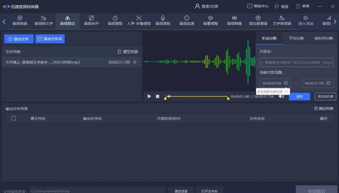Viewport: 339px width, 193px height.
Task: Click the 更改目录 change directory button
Action: click(x=181, y=191)
